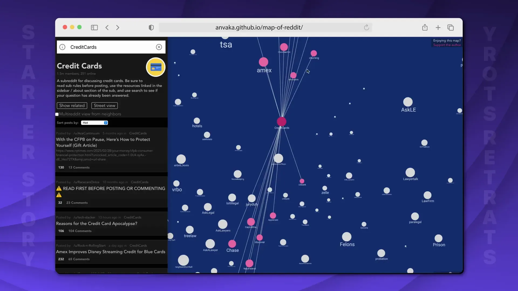Open the 65 Comments link
The image size is (518, 291).
pyautogui.click(x=79, y=259)
